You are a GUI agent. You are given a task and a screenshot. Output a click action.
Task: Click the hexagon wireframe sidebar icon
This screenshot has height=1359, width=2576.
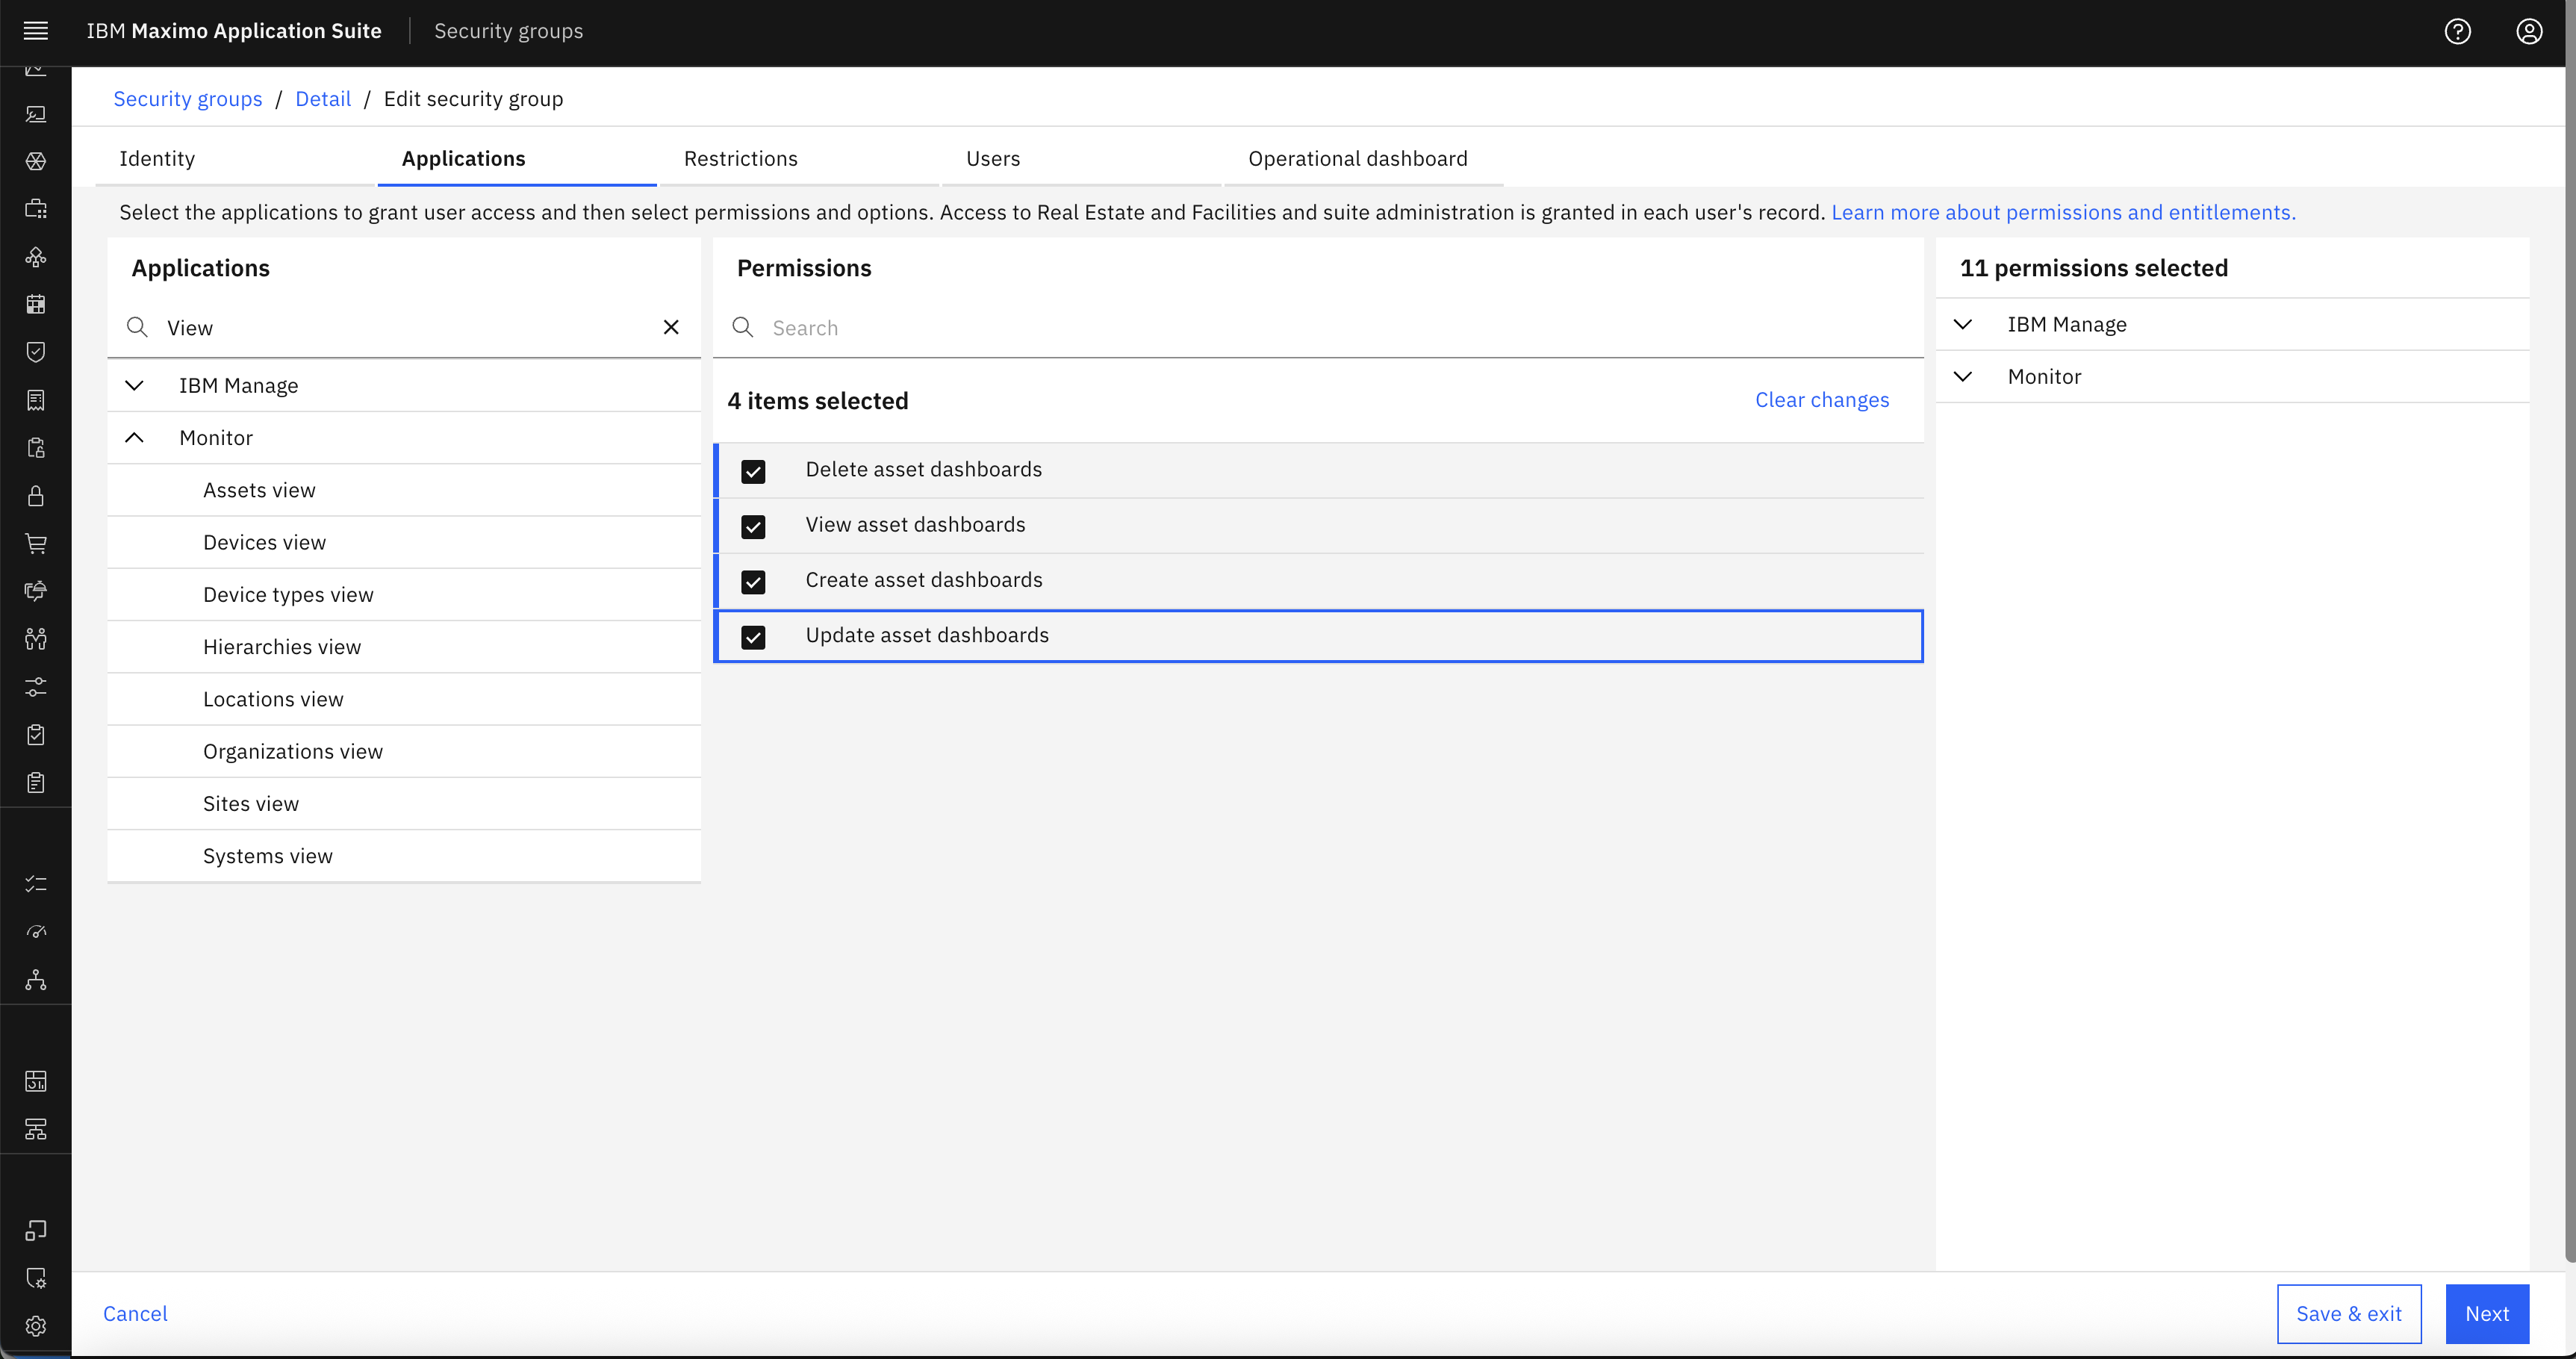coord(36,161)
